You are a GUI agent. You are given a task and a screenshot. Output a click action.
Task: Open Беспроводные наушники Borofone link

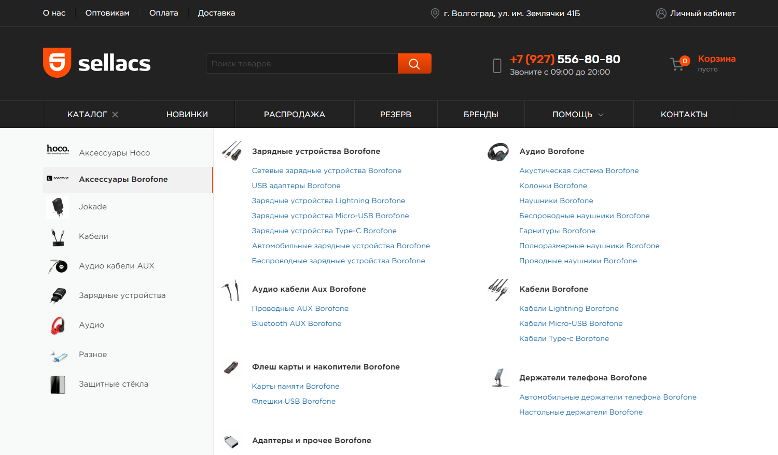(584, 216)
